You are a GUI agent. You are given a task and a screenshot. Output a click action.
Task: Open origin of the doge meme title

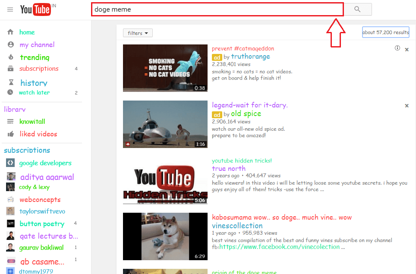[x=244, y=272]
